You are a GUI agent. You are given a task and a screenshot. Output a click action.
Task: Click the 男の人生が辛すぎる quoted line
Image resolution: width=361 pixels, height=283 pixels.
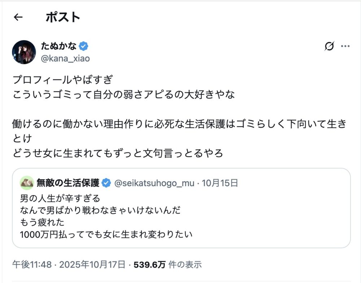point(60,199)
